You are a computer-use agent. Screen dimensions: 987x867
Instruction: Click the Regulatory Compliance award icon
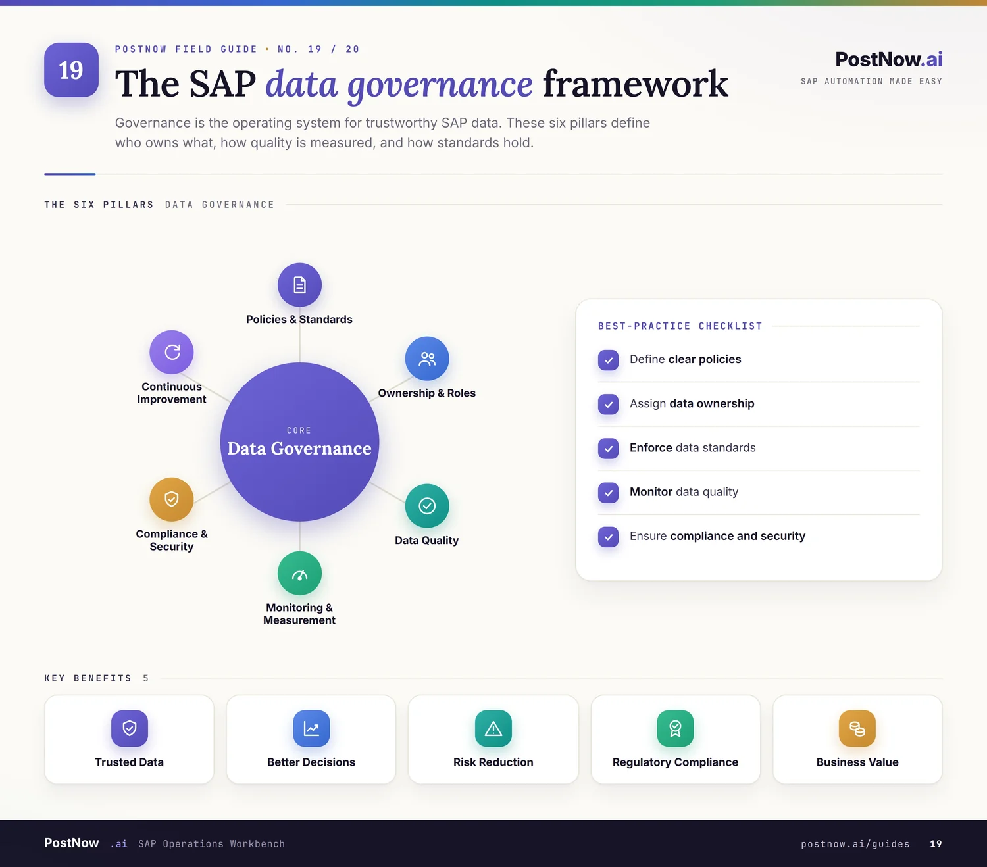point(675,728)
